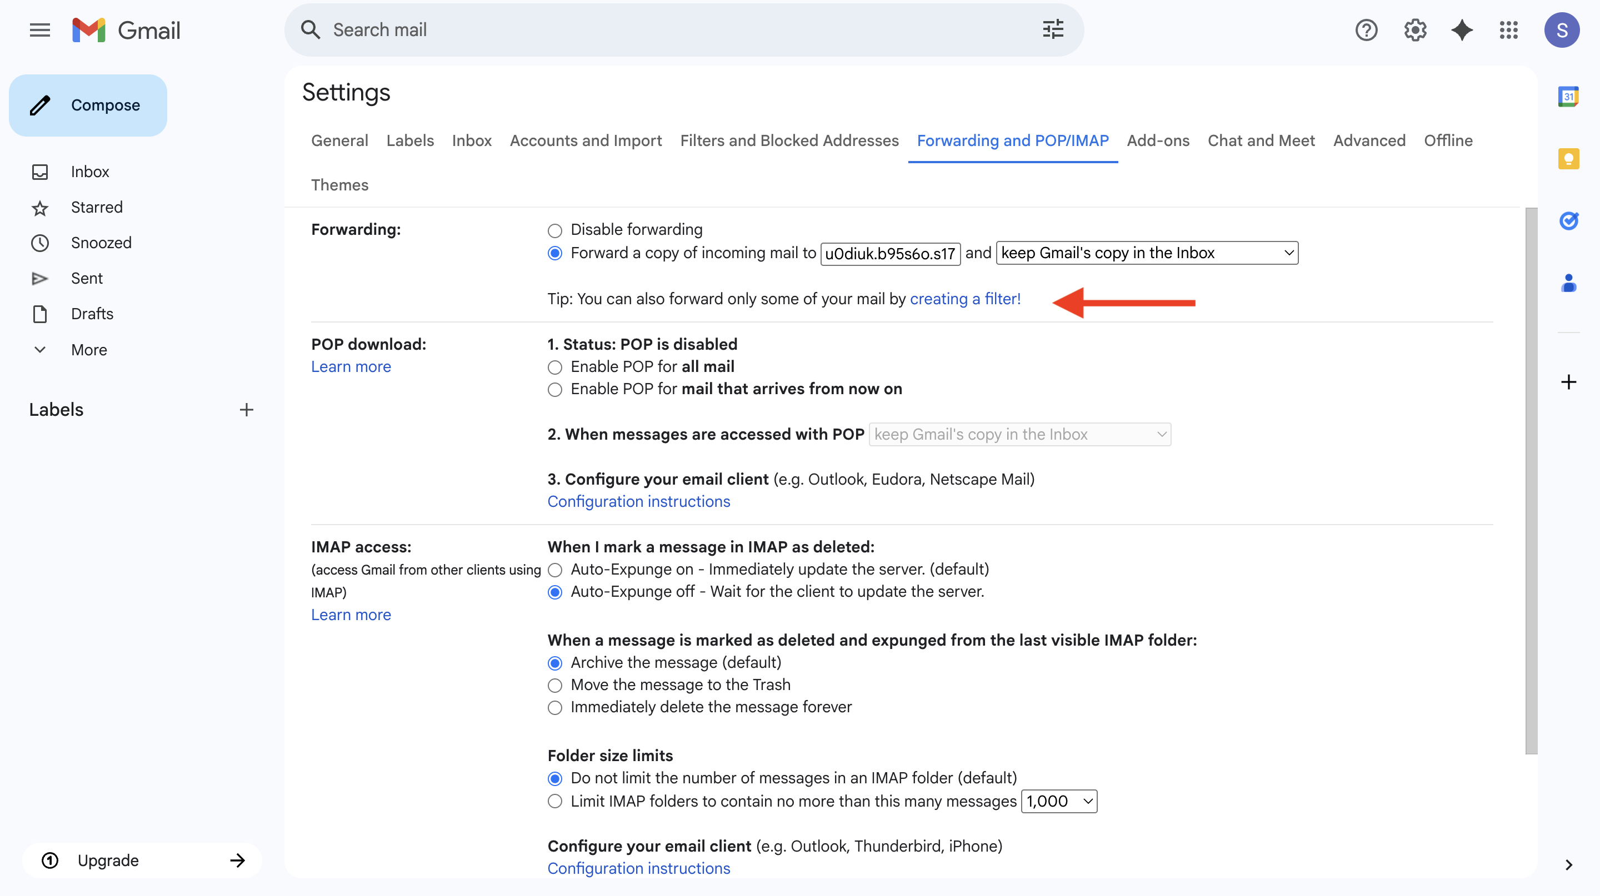
Task: Open Google Calendar side panel icon
Action: click(x=1568, y=97)
